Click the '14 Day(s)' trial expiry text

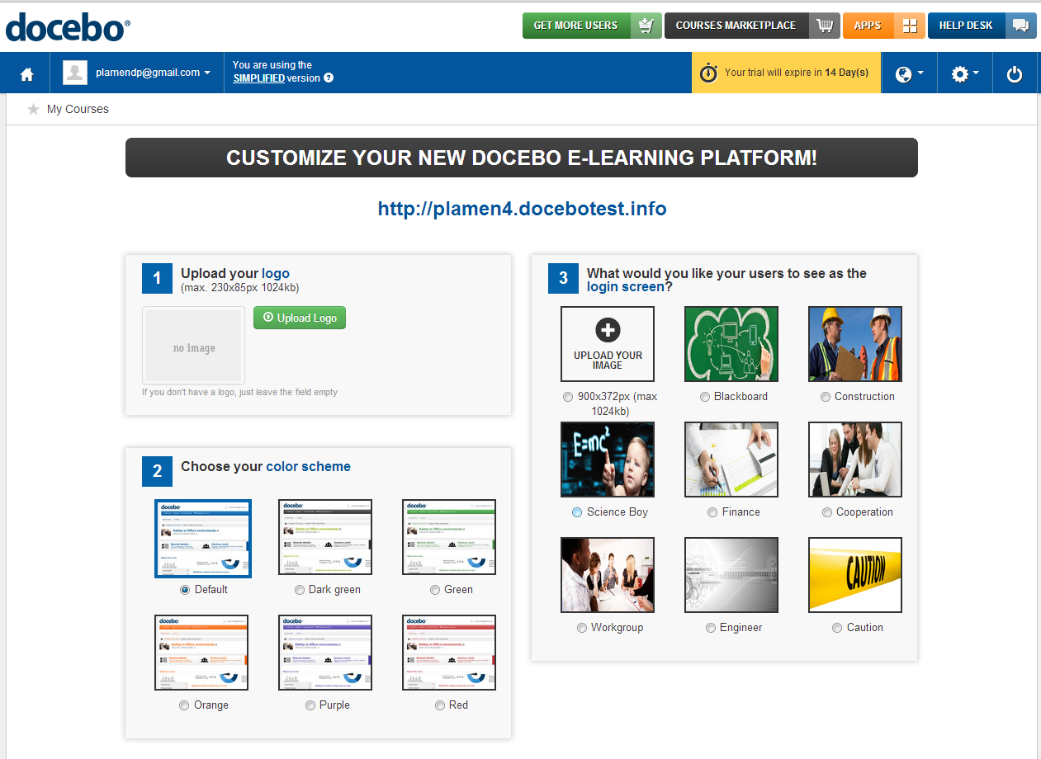[847, 73]
